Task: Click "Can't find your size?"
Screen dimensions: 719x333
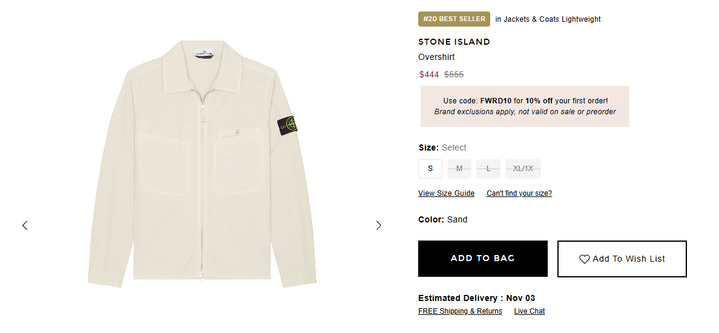Action: tap(519, 193)
